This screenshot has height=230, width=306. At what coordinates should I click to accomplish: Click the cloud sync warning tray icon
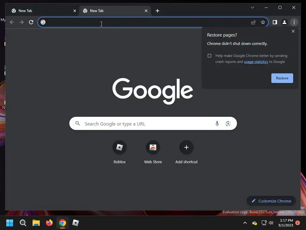(x=254, y=223)
